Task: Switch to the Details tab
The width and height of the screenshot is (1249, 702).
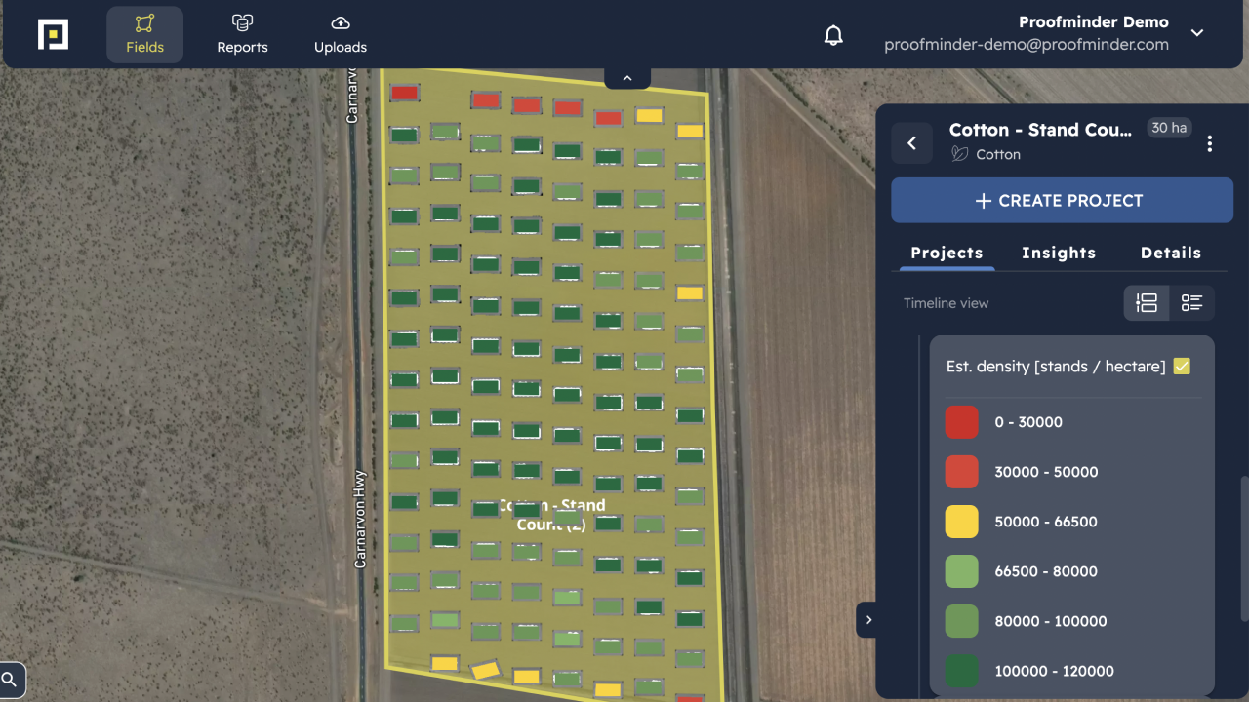Action: click(x=1171, y=253)
